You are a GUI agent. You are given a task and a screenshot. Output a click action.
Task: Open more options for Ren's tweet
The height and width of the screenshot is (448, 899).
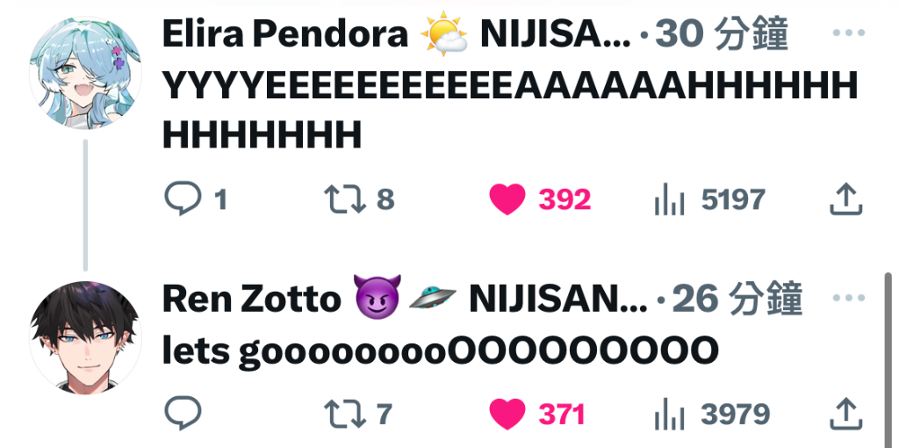click(848, 298)
